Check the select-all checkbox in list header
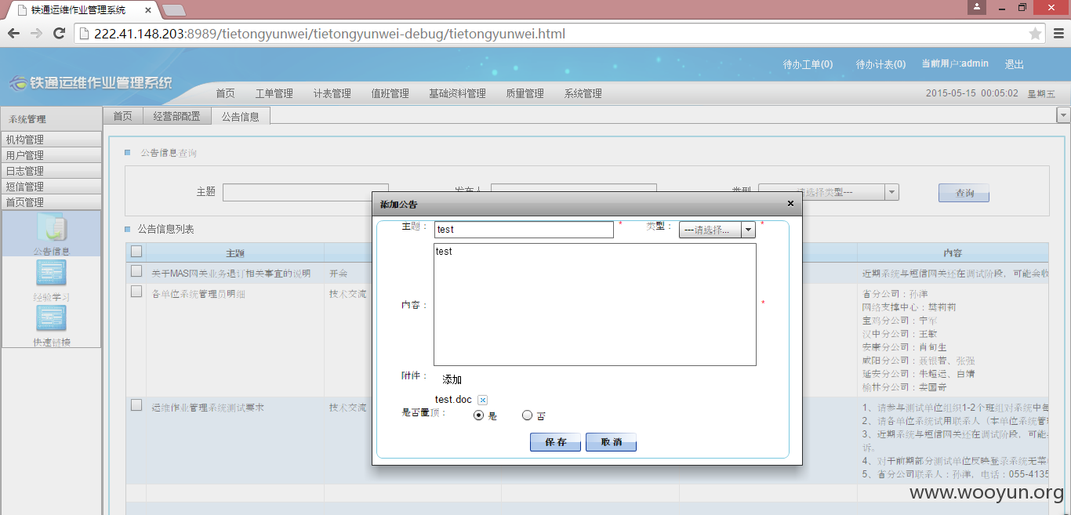Image resolution: width=1071 pixels, height=515 pixels. 136,252
